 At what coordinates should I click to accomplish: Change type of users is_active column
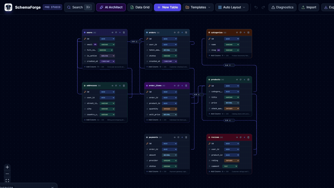107,56
